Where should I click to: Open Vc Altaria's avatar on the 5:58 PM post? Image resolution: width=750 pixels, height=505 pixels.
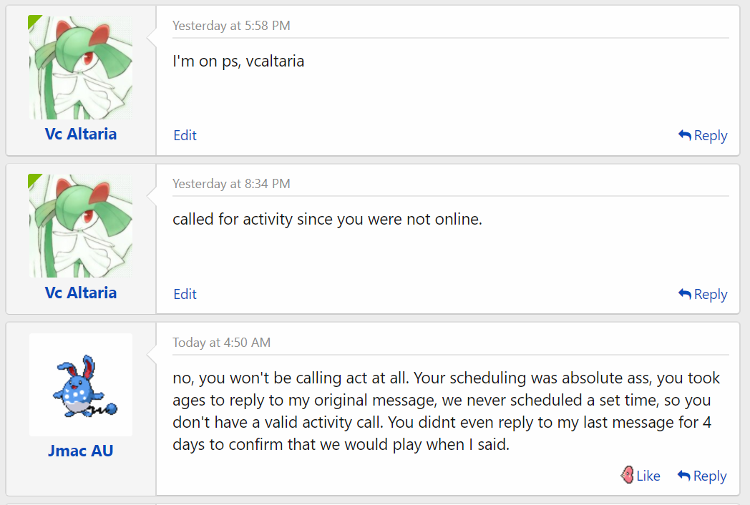coord(81,68)
